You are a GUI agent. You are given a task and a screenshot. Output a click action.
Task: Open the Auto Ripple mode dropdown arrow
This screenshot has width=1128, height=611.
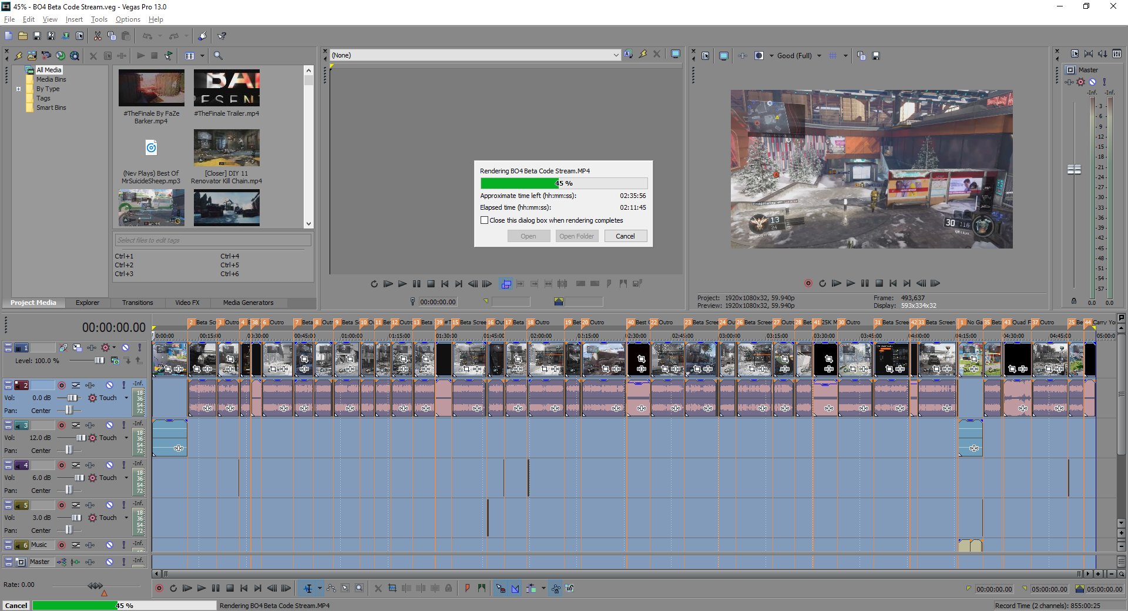click(x=543, y=588)
